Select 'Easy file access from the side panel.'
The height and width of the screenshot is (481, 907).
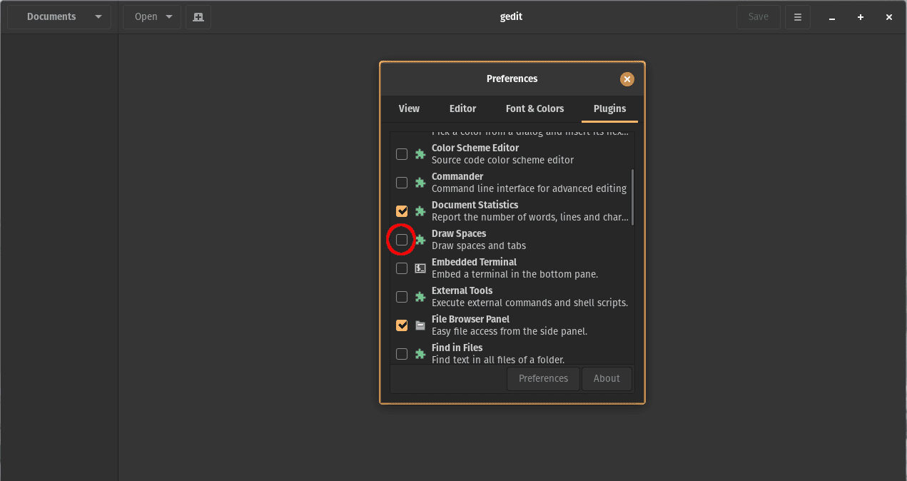click(510, 332)
